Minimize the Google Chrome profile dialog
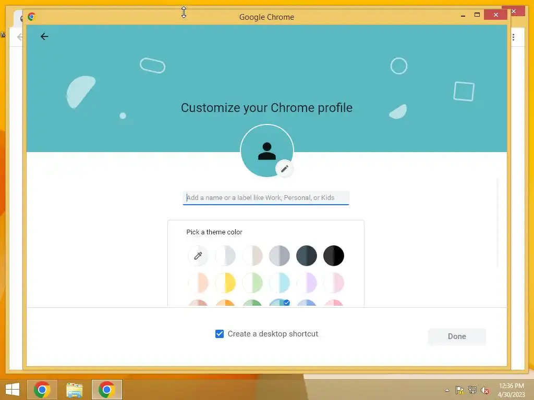 [x=463, y=15]
